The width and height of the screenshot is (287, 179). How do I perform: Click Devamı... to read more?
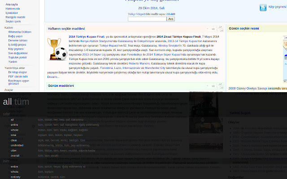tap(53, 77)
